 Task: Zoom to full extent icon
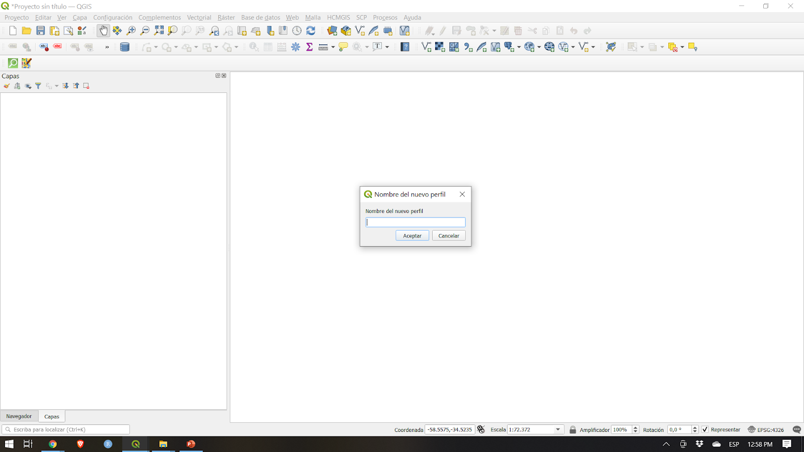coord(159,31)
